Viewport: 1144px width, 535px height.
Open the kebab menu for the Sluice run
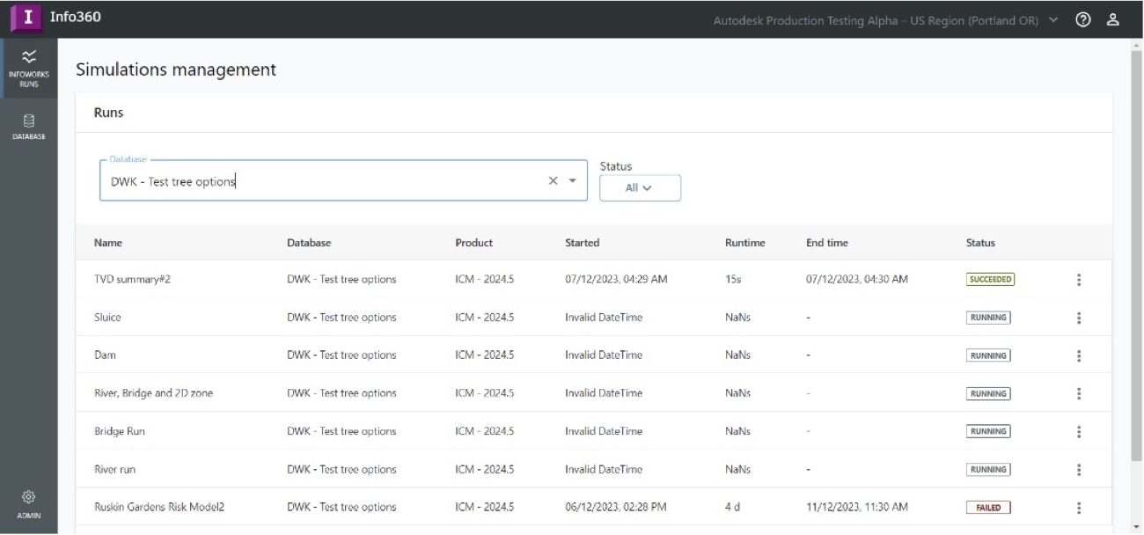coord(1078,317)
